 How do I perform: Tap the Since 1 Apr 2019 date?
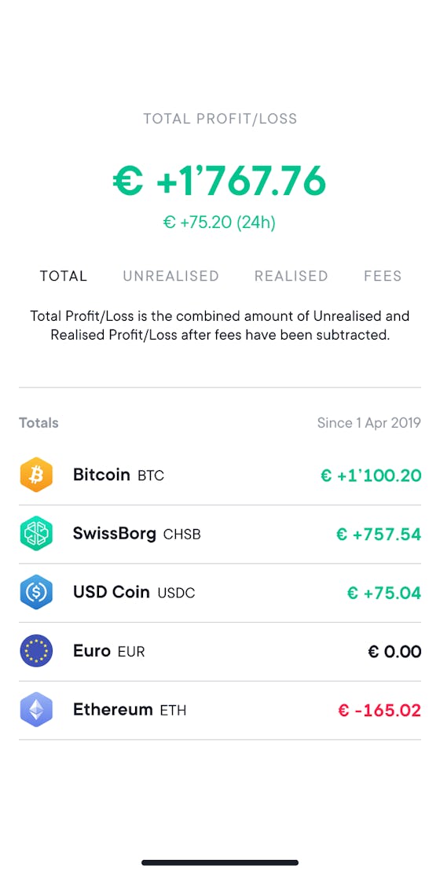click(368, 423)
